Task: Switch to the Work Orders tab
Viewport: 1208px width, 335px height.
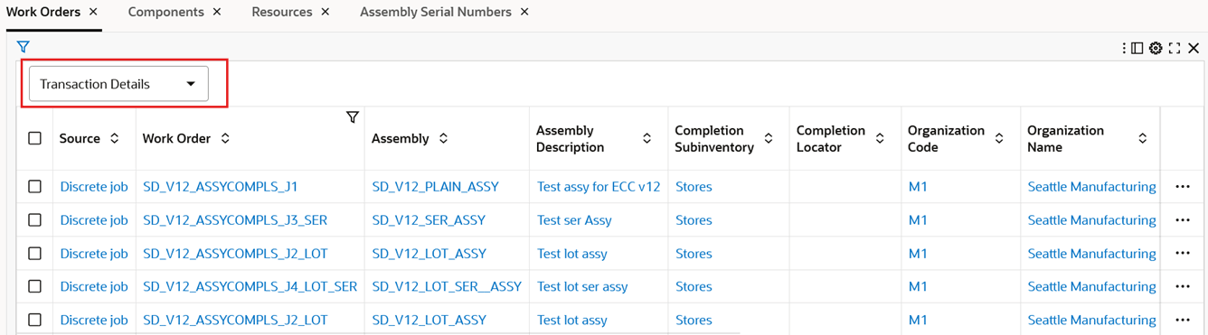Action: tap(43, 12)
